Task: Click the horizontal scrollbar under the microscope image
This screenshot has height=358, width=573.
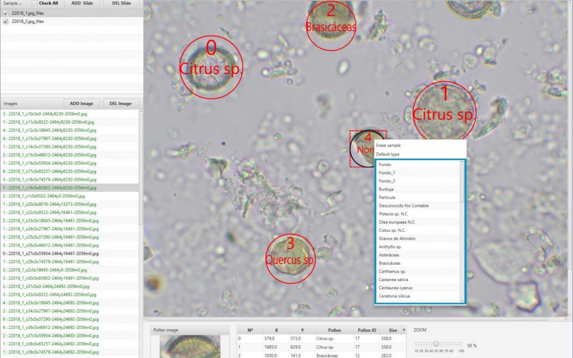Action: (347, 319)
